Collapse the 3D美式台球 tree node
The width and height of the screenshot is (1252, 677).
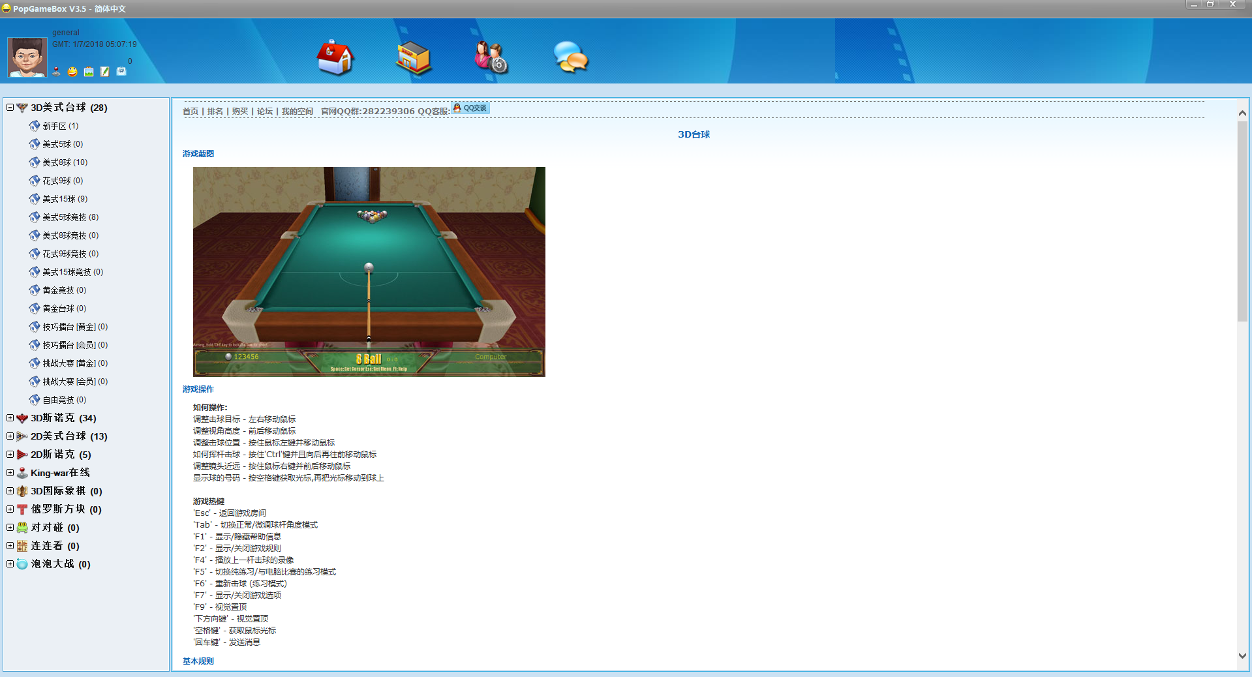[10, 107]
